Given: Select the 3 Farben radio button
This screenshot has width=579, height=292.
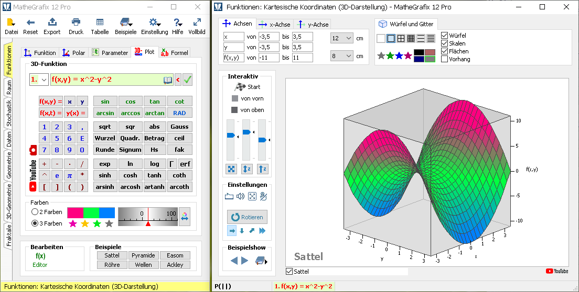Looking at the screenshot, I should pos(35,223).
